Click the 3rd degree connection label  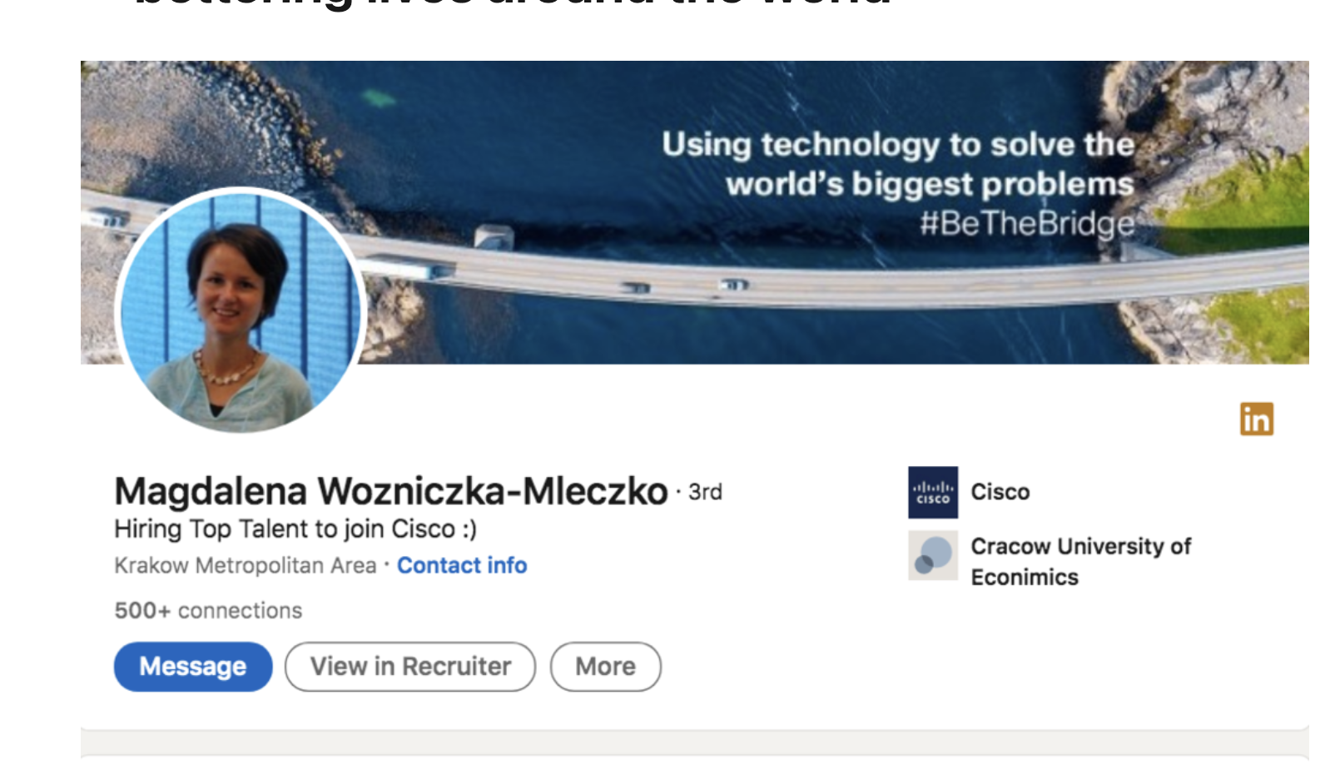[705, 493]
